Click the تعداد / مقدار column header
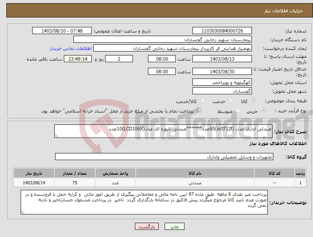 [x=75, y=173]
